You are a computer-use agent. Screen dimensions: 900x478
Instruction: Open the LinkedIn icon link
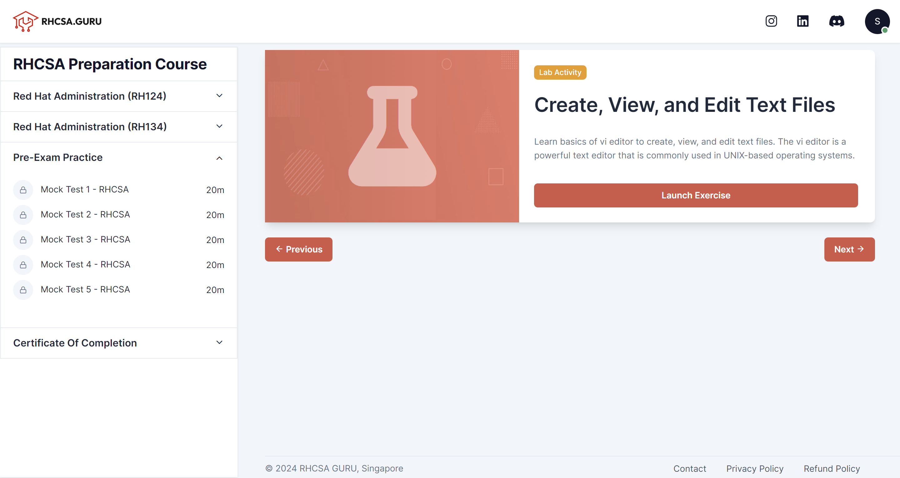pyautogui.click(x=802, y=21)
